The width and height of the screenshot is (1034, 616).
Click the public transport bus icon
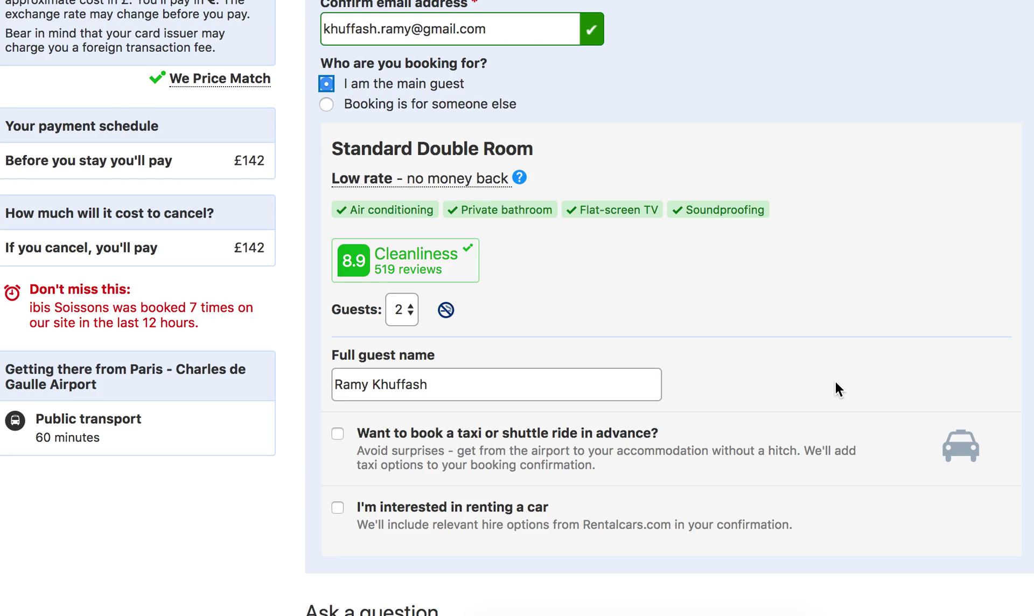15,419
